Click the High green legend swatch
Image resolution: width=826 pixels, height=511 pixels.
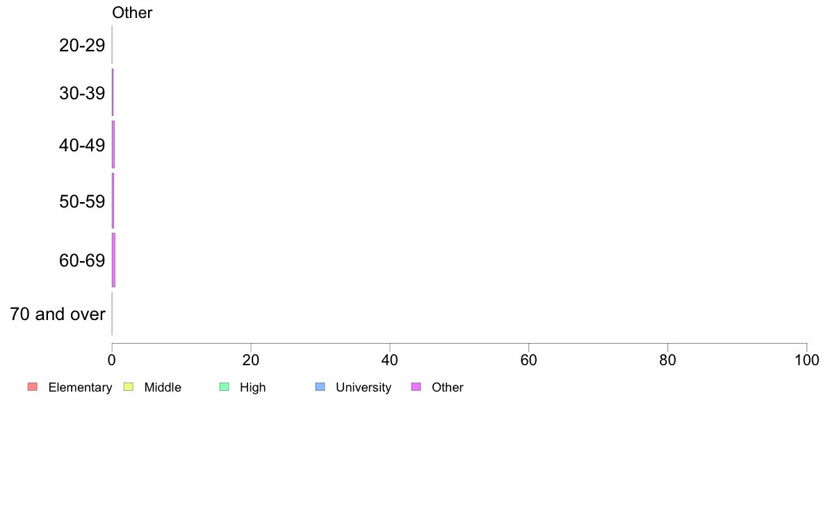[x=224, y=387]
